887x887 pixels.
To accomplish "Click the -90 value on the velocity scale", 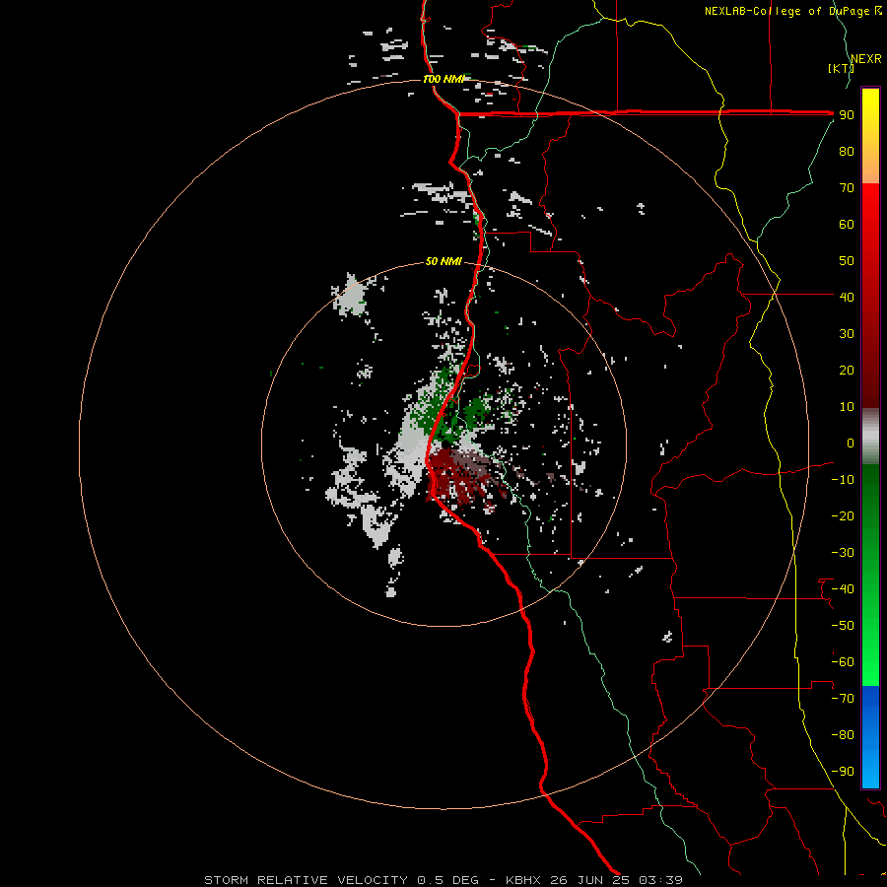I will (843, 772).
